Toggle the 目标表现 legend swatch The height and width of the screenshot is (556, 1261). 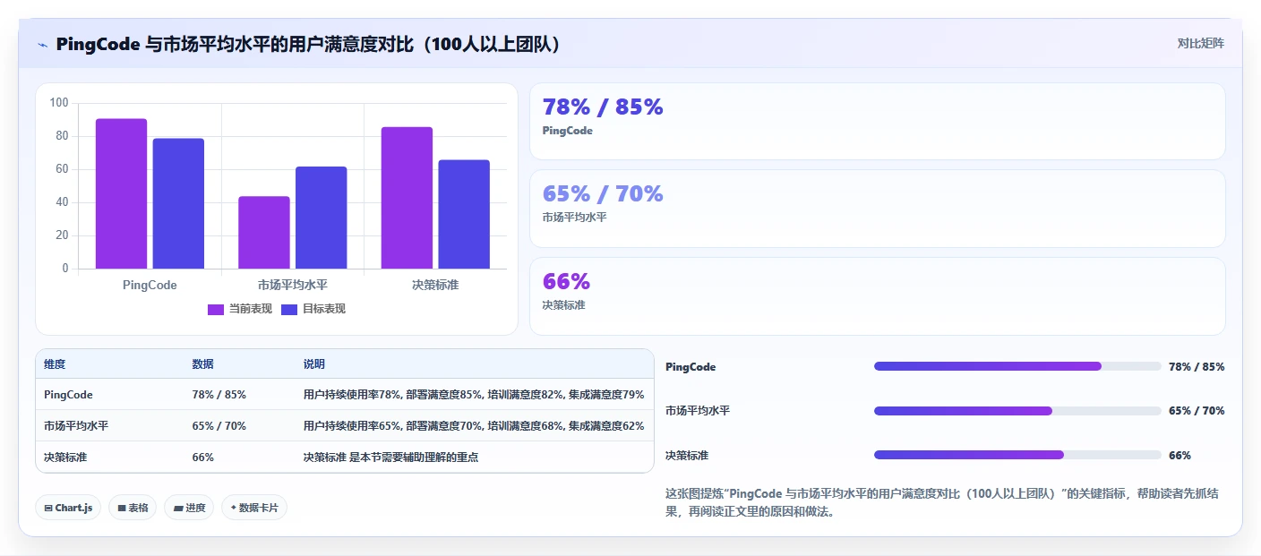[x=289, y=309]
